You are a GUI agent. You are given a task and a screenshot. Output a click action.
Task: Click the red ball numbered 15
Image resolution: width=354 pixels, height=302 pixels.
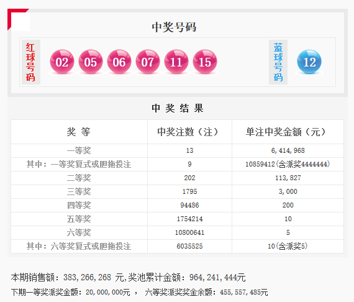pos(205,62)
